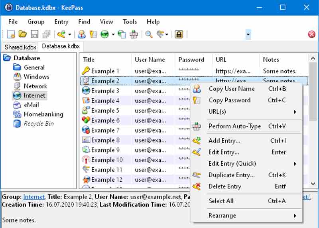Select the Example 12 entry
Image resolution: width=319 pixels, height=228 pixels.
pos(135,180)
